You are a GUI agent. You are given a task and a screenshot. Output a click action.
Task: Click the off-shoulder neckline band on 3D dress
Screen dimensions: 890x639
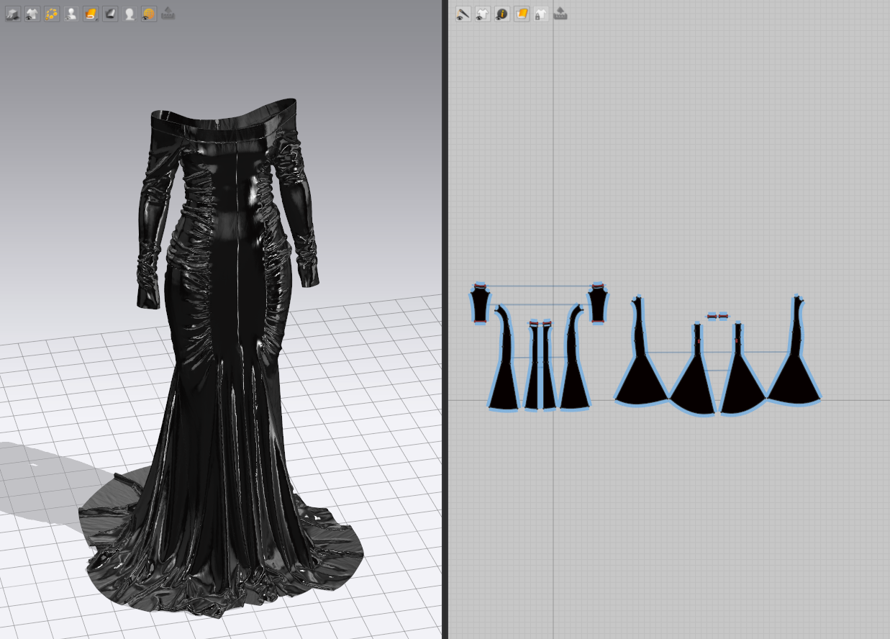[x=223, y=124]
